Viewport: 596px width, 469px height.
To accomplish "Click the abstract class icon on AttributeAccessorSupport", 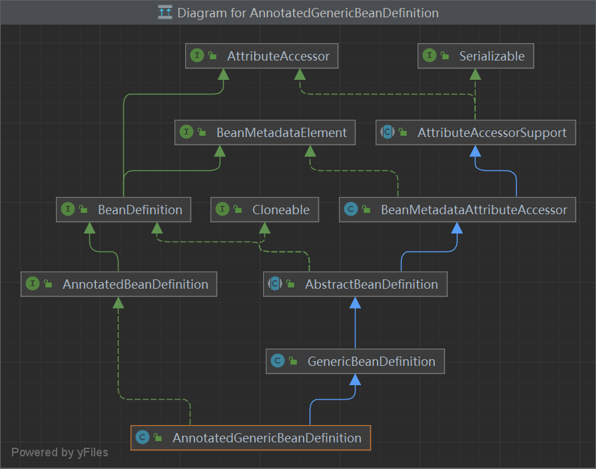I will [388, 132].
